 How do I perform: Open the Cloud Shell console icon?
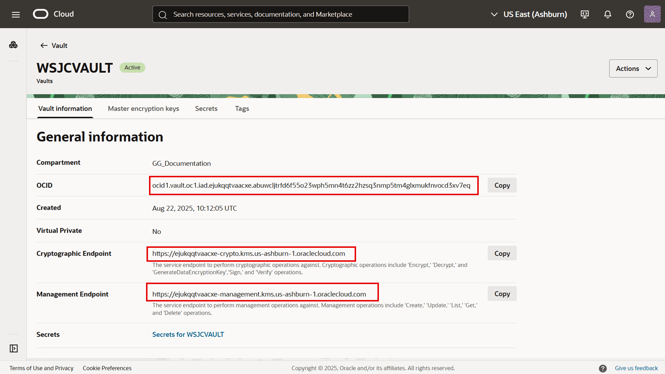tap(585, 14)
